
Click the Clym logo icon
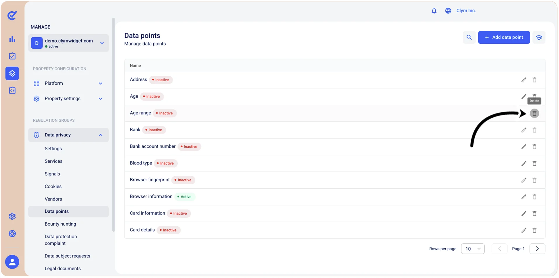click(12, 15)
